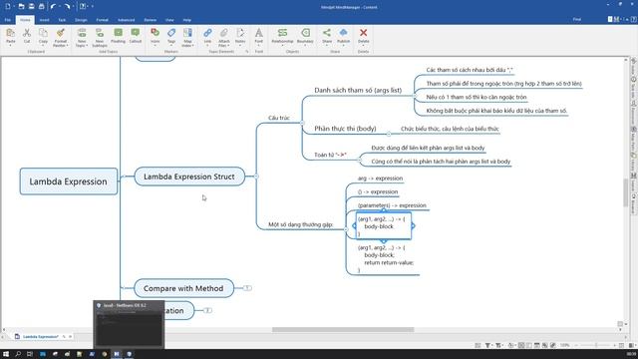Select the Lambda Expression Struct topic
The height and width of the screenshot is (359, 638).
[x=189, y=177]
